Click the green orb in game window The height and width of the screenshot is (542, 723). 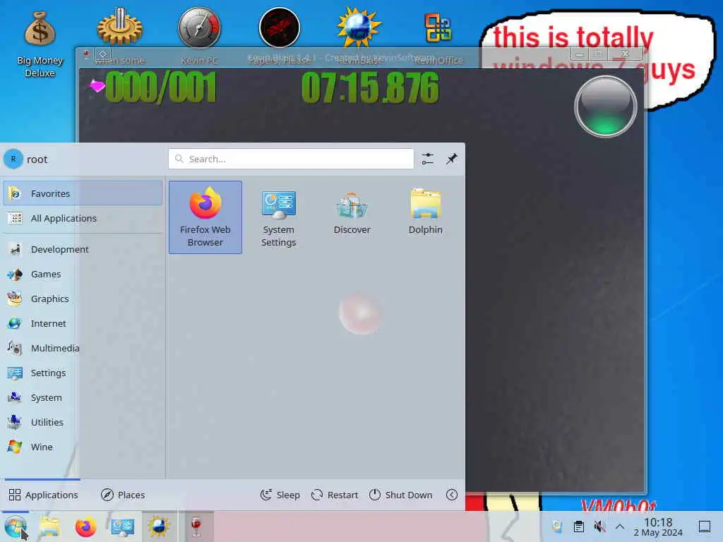pyautogui.click(x=605, y=107)
